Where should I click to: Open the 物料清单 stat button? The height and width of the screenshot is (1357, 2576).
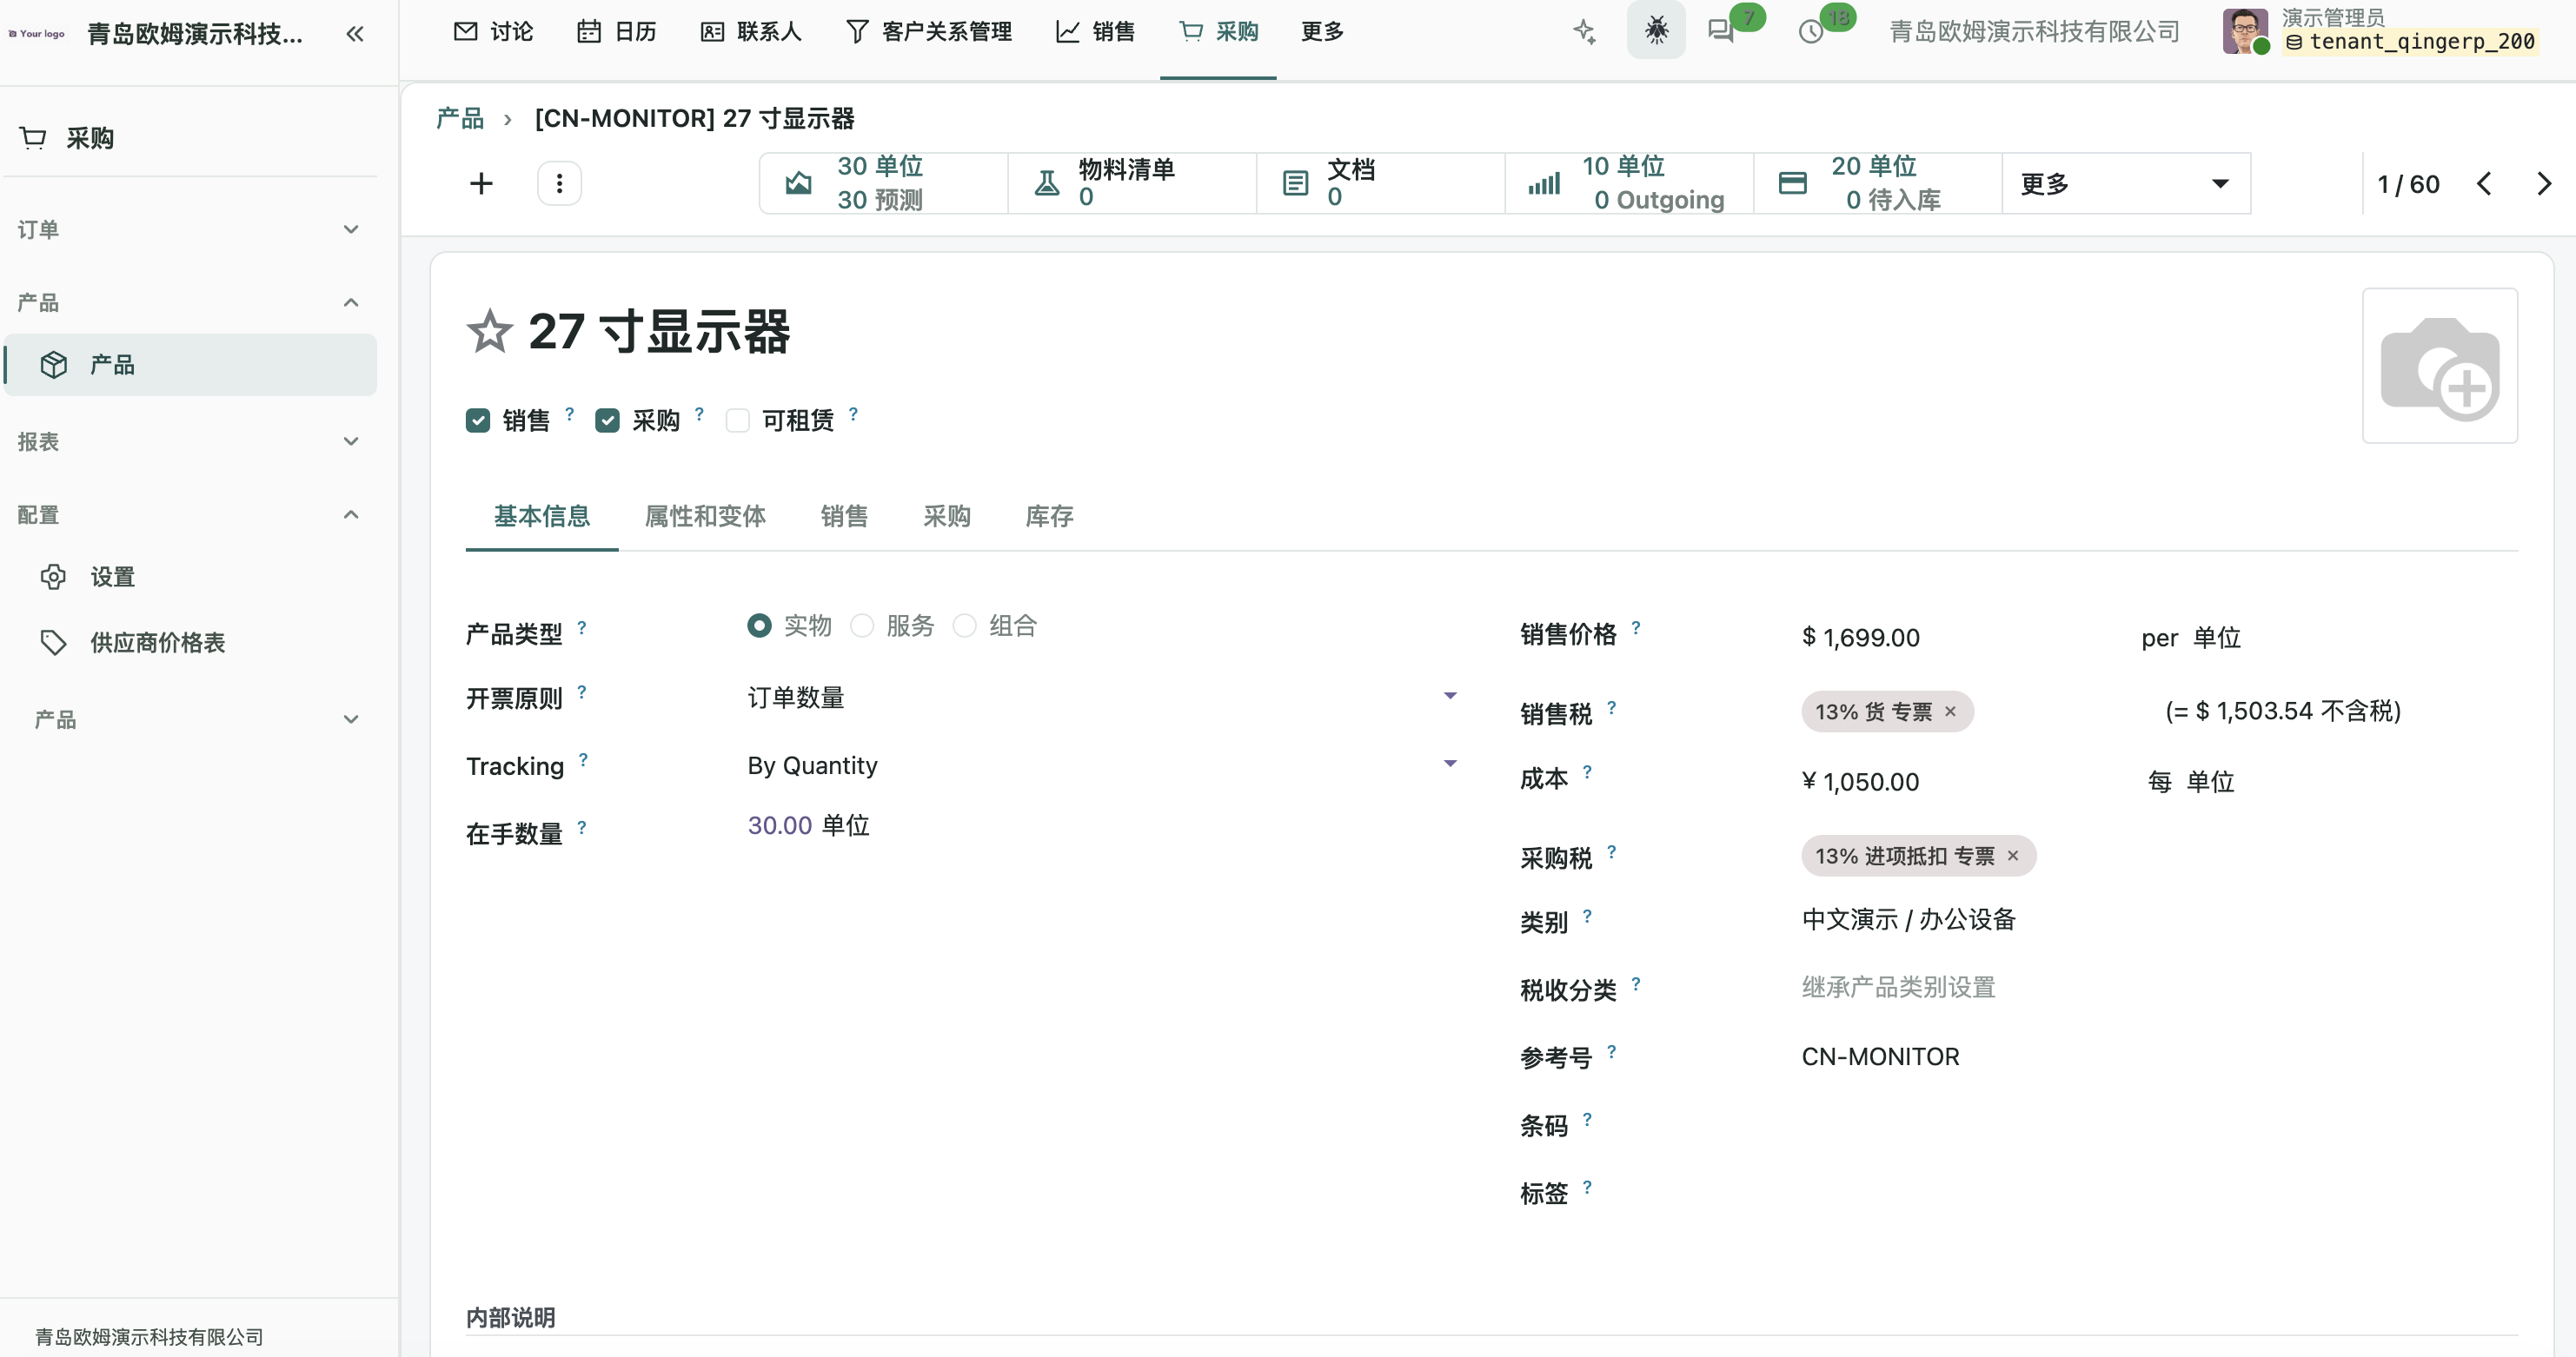coord(1132,182)
